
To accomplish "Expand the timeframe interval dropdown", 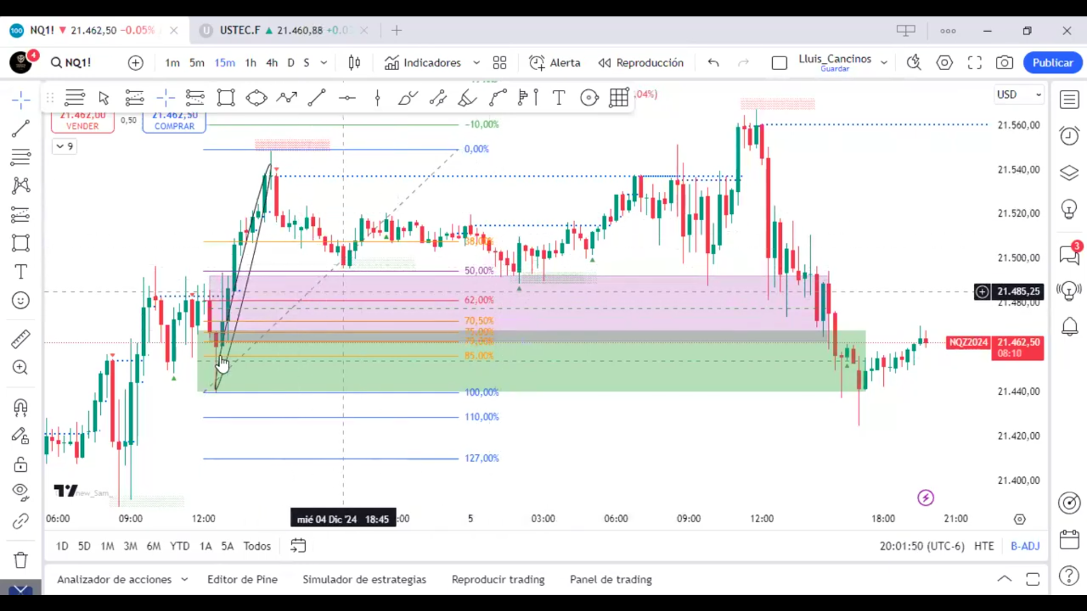I will point(324,63).
